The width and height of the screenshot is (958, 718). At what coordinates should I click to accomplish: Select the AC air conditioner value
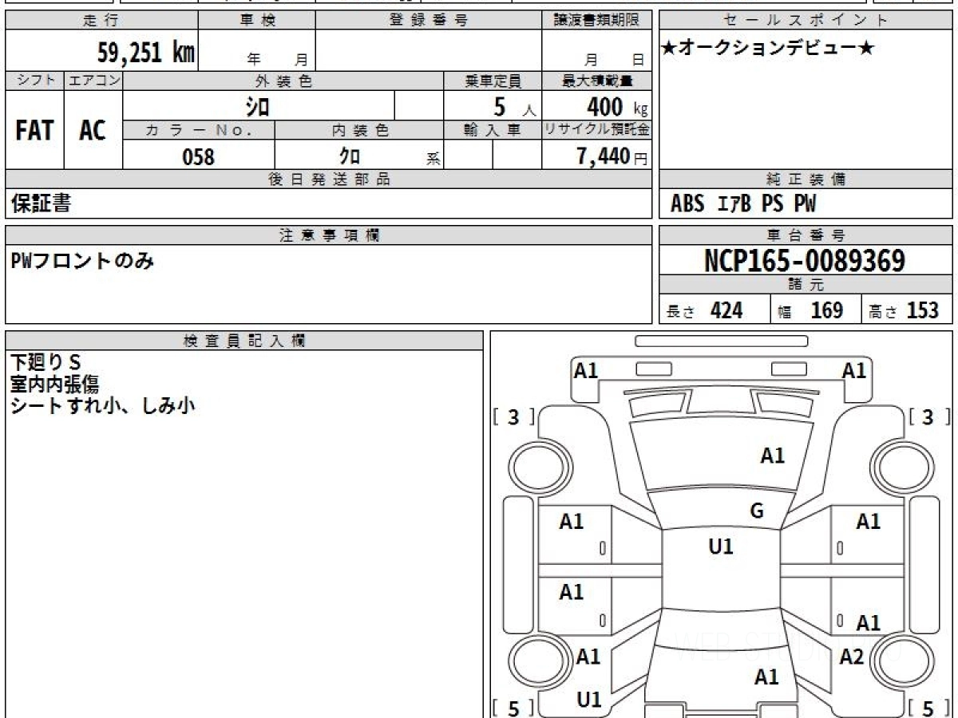[93, 131]
